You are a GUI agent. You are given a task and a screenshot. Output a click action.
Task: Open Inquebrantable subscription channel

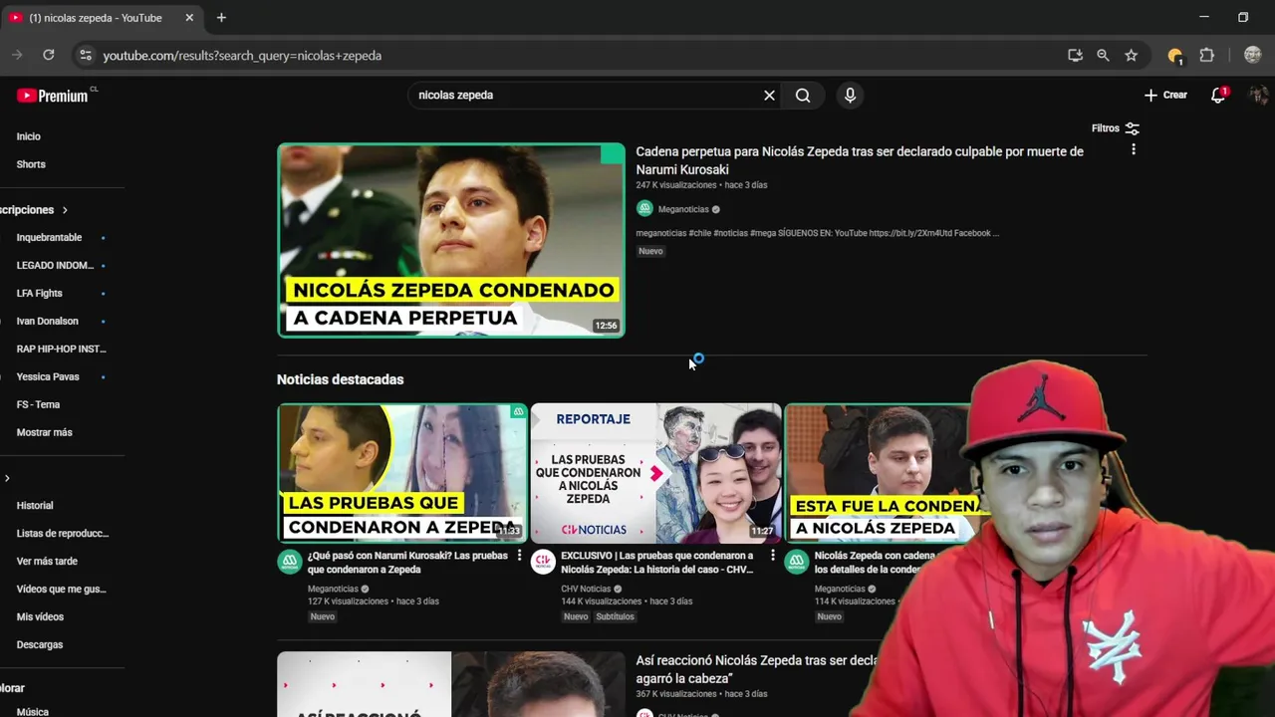[49, 238]
